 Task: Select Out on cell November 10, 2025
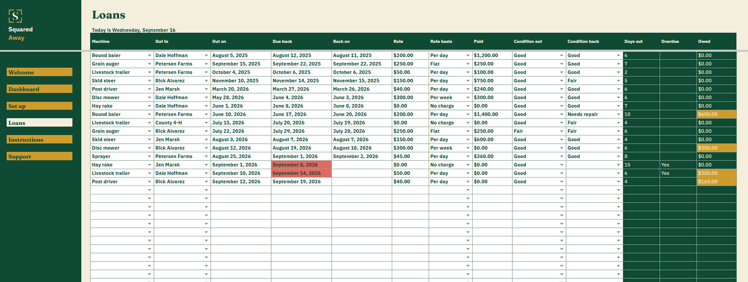(241, 81)
